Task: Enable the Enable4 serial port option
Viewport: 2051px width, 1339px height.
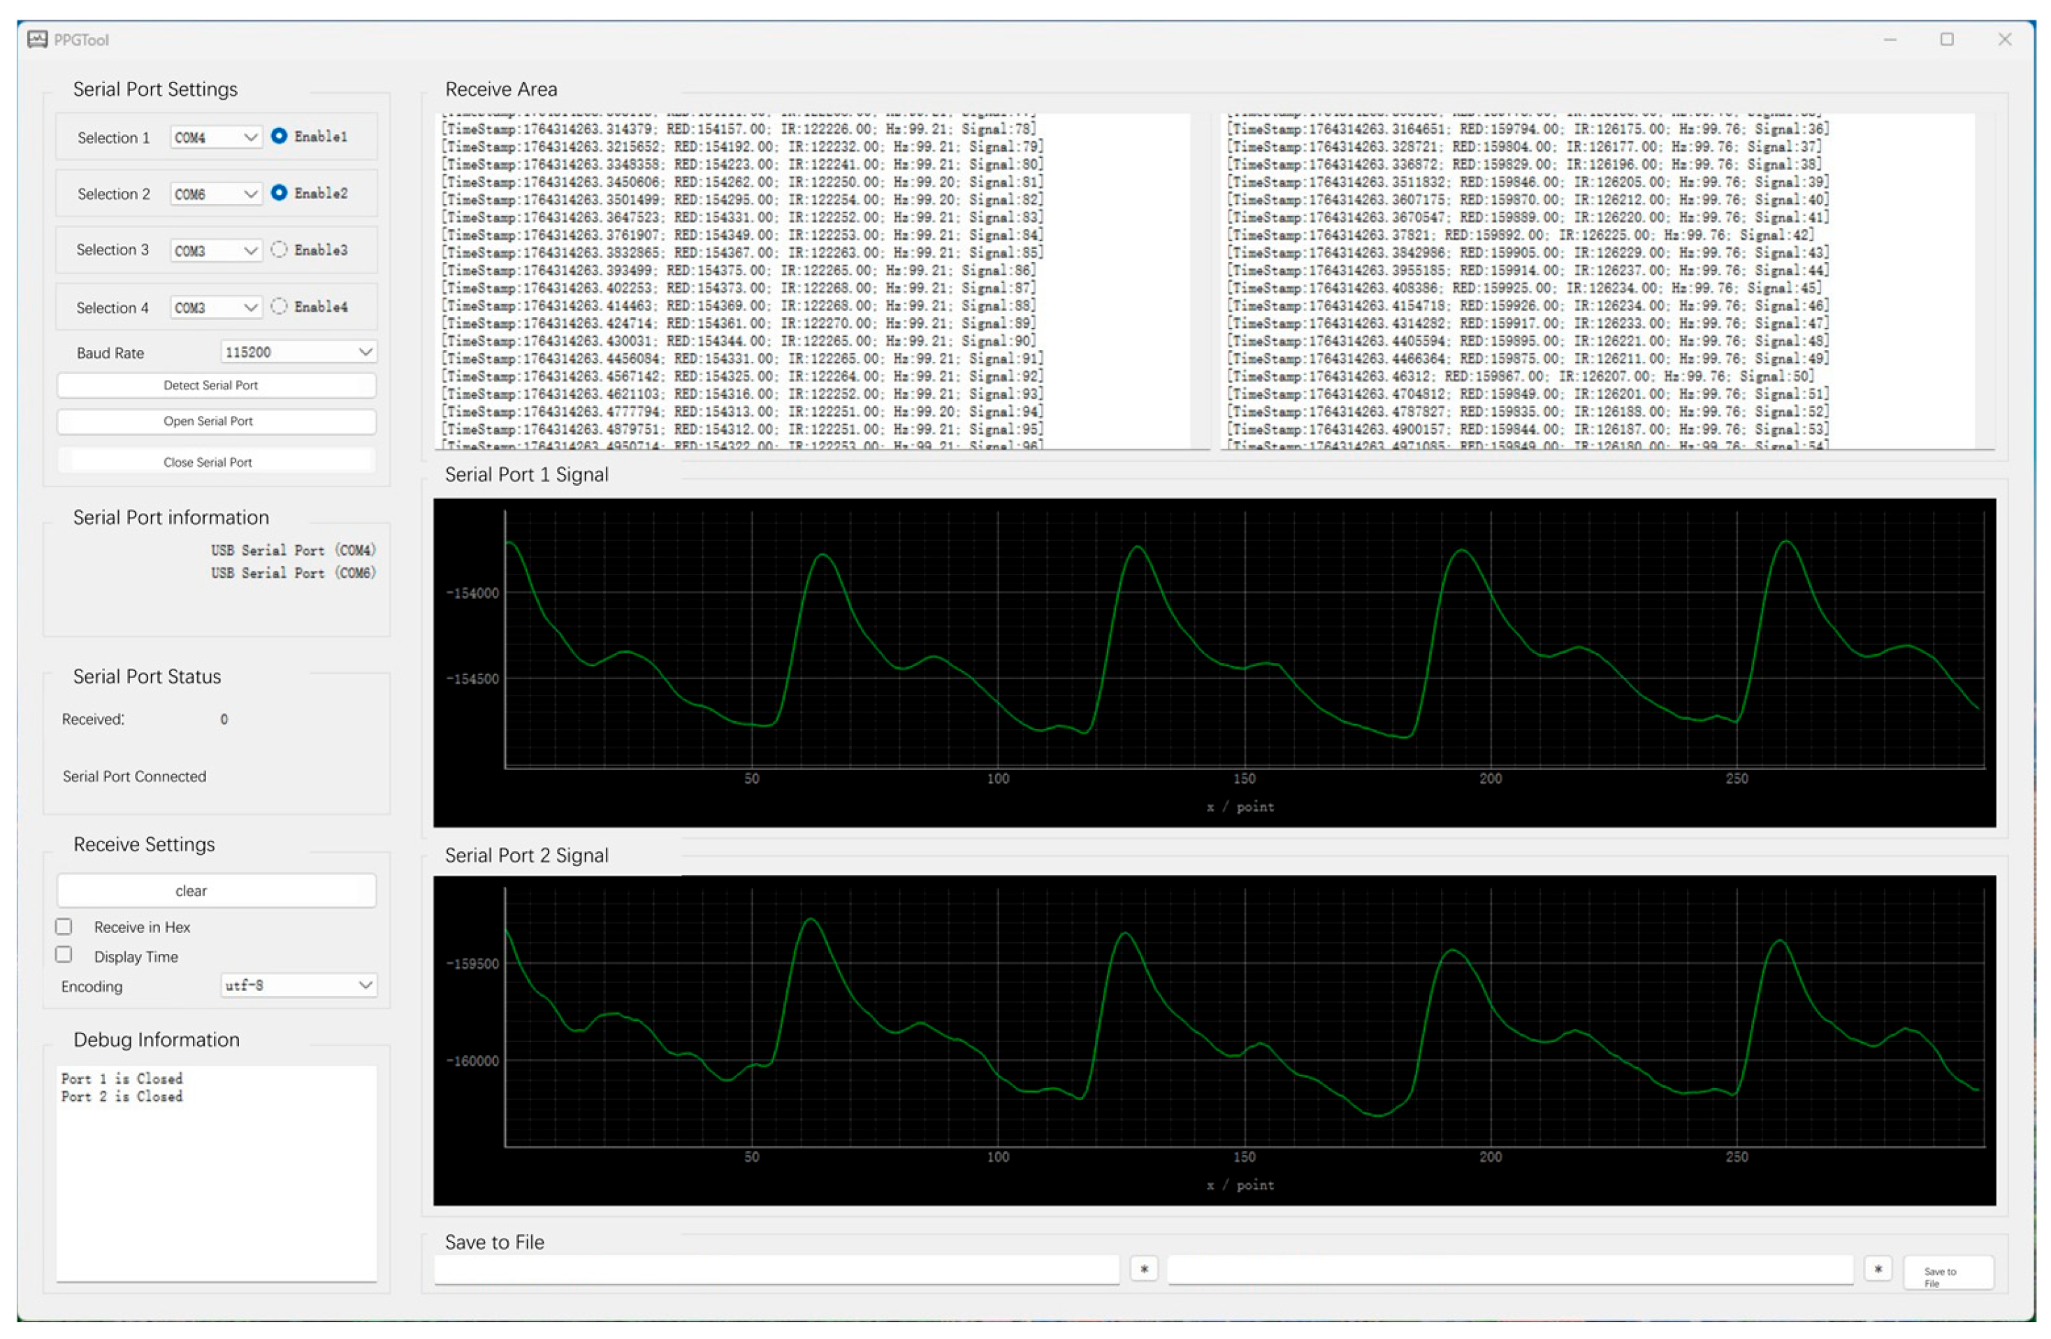Action: [x=280, y=307]
